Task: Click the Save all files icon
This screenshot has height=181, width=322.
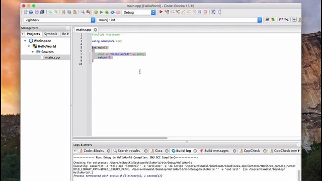Action: coord(42,12)
